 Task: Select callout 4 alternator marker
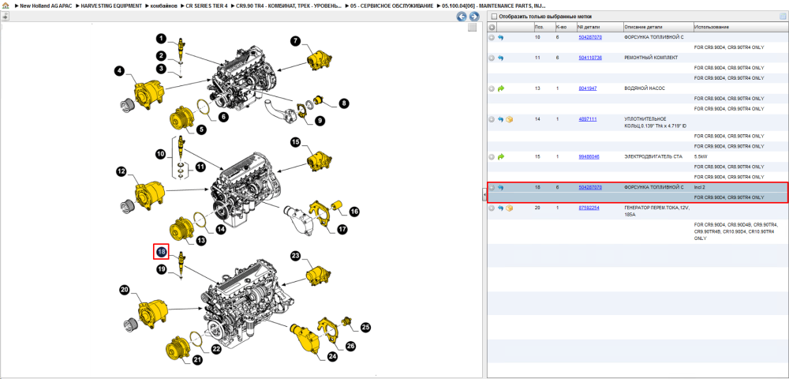(x=119, y=72)
